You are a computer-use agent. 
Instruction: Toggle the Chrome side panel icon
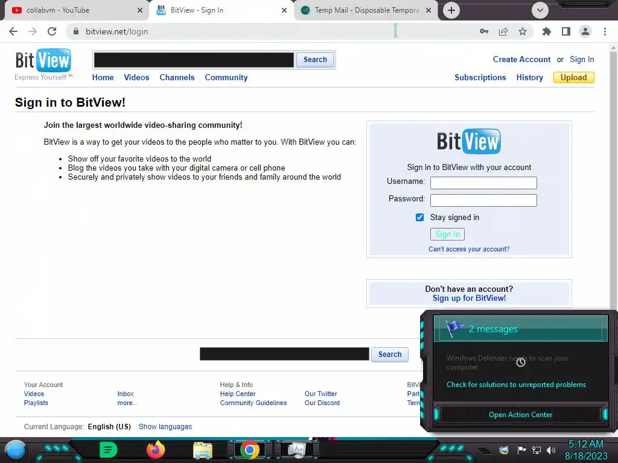[566, 31]
